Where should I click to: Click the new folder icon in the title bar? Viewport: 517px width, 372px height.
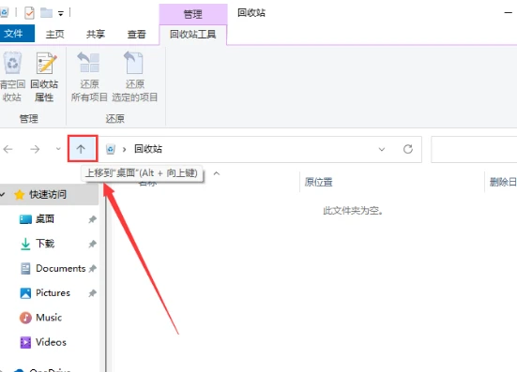click(x=46, y=13)
